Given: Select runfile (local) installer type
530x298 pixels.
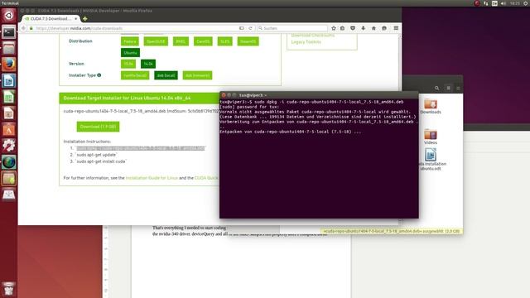Looking at the screenshot, I should click(x=135, y=75).
